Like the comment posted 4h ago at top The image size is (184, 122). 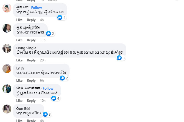coord(19,20)
